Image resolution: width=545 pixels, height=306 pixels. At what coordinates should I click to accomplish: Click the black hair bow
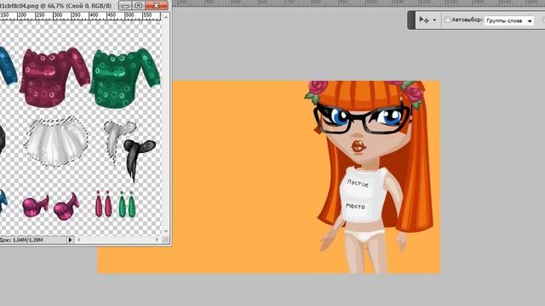138,156
